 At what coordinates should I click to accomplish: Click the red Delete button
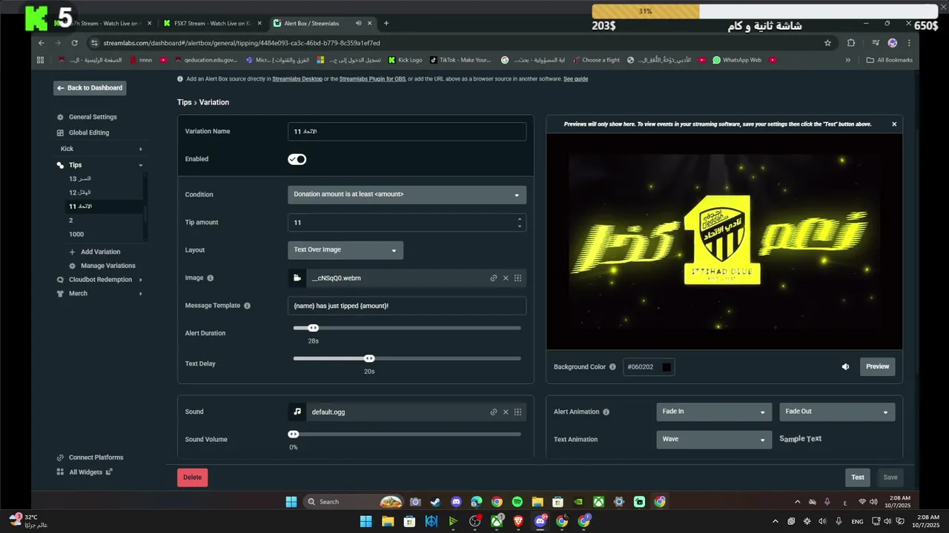[x=193, y=477]
